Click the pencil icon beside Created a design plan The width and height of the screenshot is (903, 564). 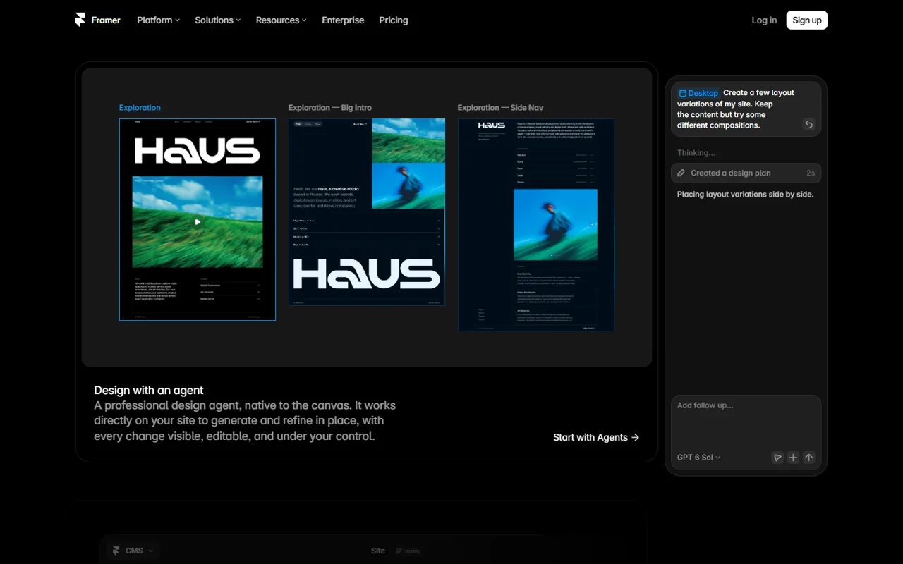681,173
